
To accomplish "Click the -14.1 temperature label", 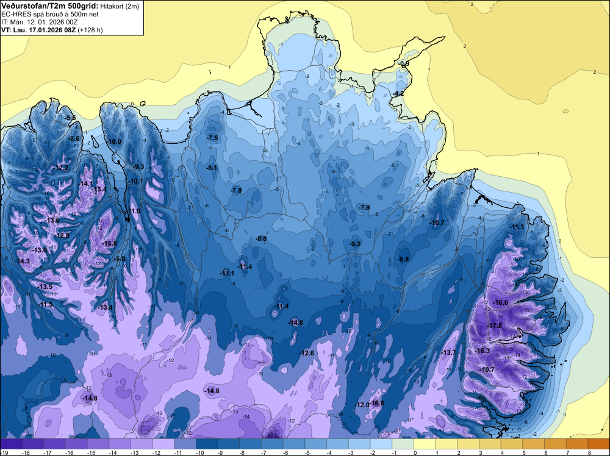I will (86, 184).
